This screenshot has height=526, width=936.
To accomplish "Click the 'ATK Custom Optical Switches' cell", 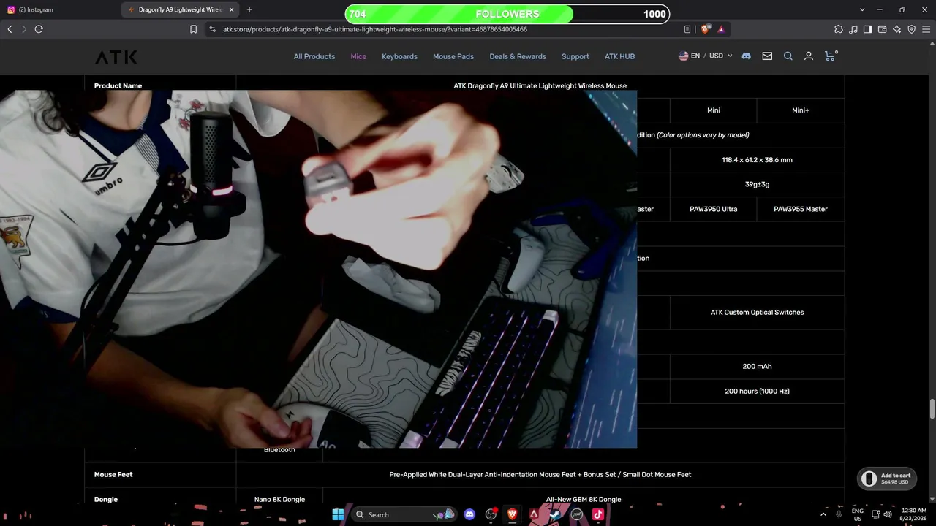I will [757, 313].
